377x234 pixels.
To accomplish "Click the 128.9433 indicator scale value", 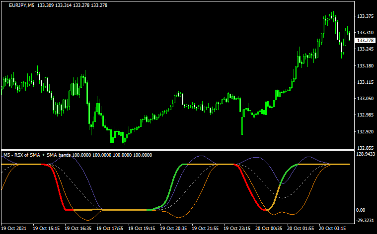I will [x=365, y=154].
